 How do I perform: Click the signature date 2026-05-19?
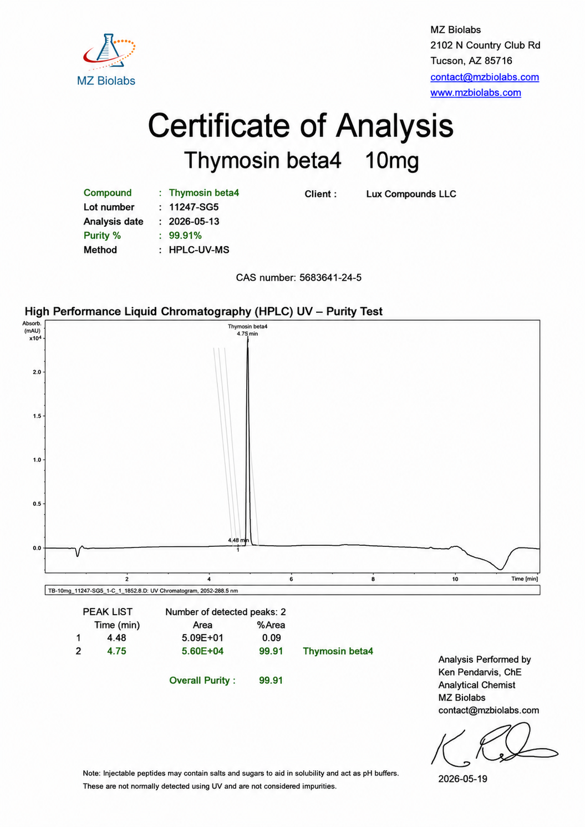click(x=462, y=779)
